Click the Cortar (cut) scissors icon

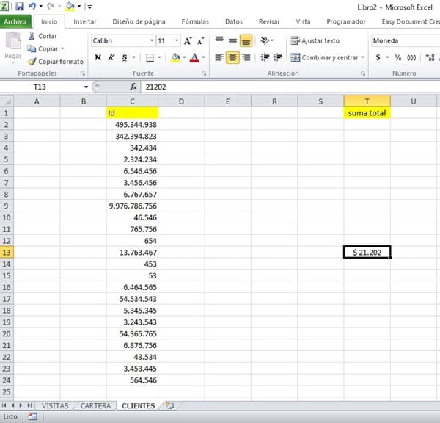point(32,36)
